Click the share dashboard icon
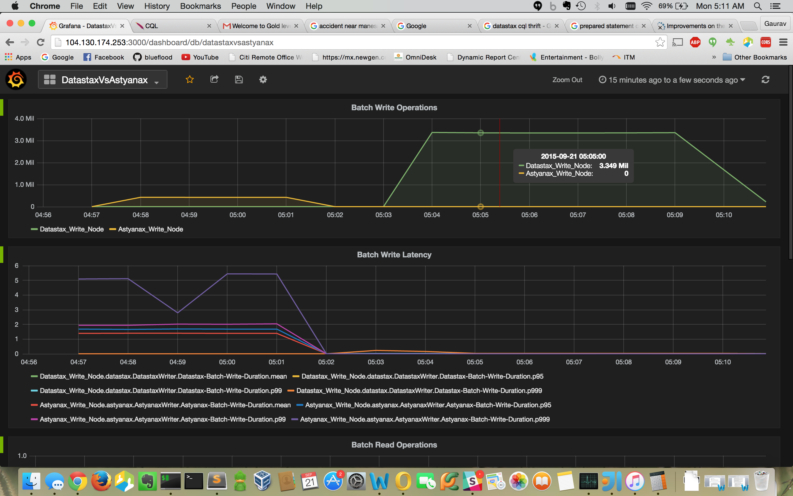Viewport: 793px width, 496px height. (214, 79)
